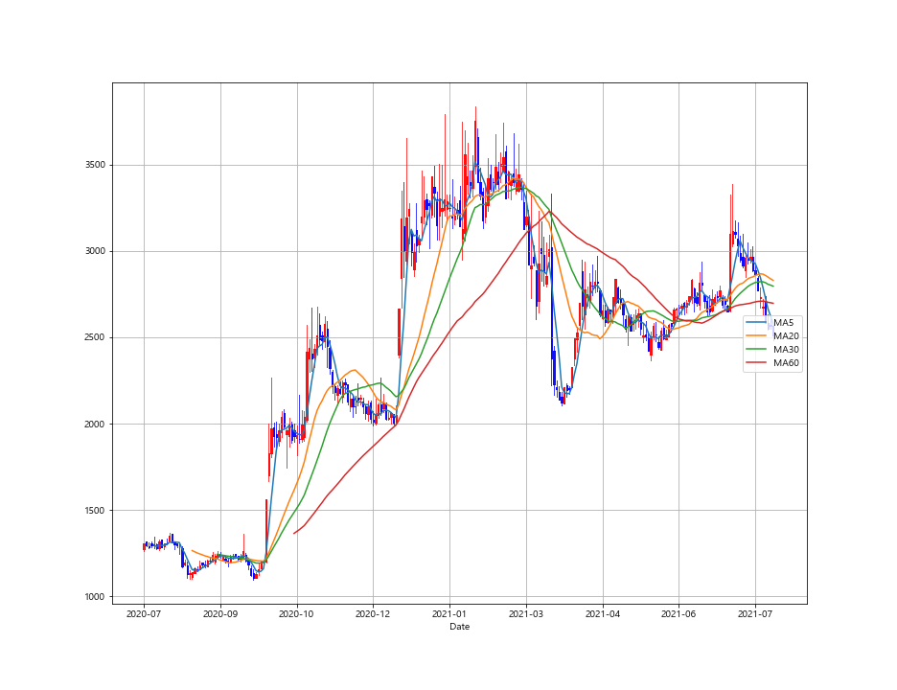Click the MA5 legend label

784,323
